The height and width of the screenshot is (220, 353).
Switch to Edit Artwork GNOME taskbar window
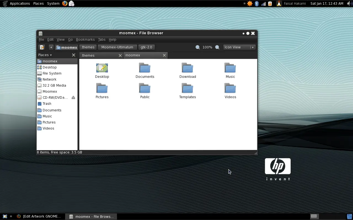[39, 216]
